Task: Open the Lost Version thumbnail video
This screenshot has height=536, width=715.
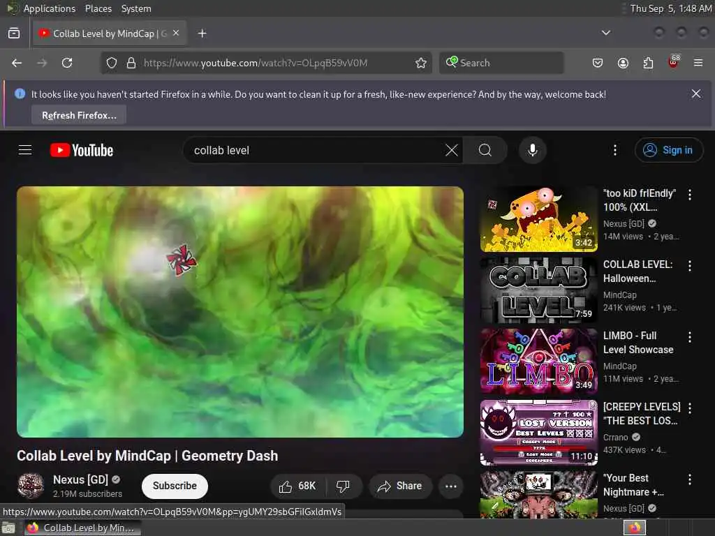Action: click(x=538, y=432)
